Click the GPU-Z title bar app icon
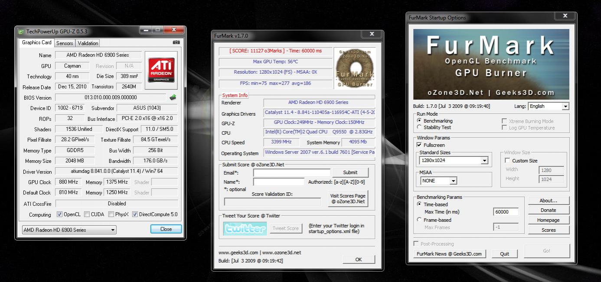Image resolution: width=601 pixels, height=282 pixels. pos(21,31)
